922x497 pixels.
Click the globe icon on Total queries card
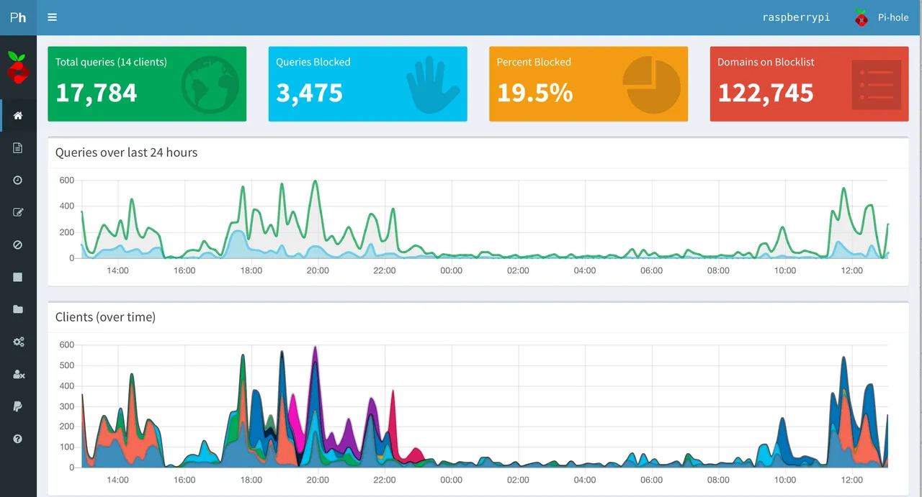(x=210, y=86)
